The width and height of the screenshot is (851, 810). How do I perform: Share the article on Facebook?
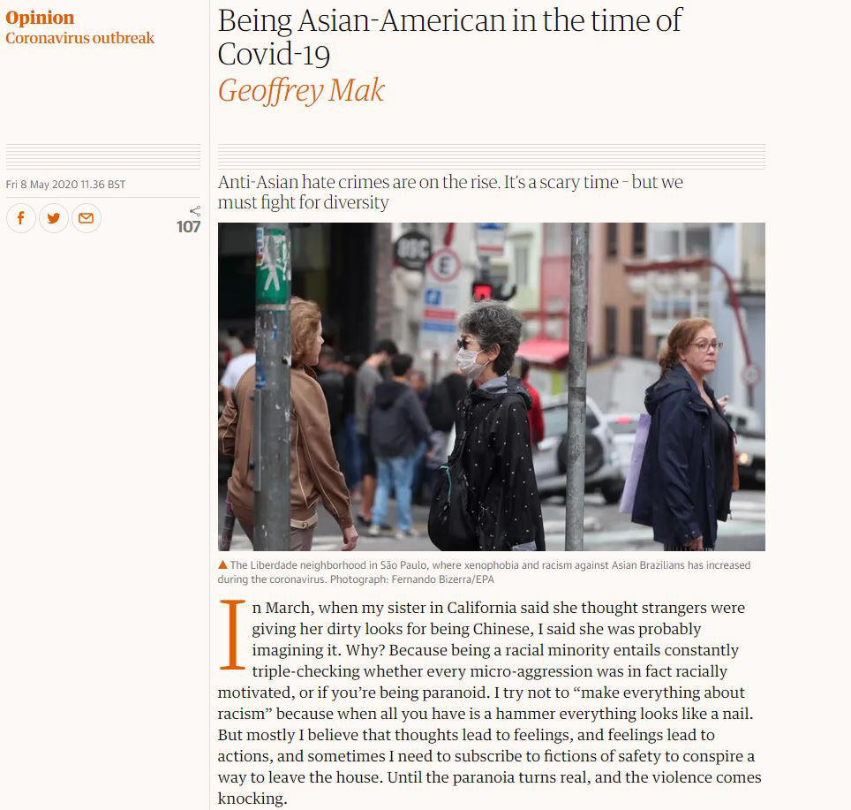click(x=20, y=218)
